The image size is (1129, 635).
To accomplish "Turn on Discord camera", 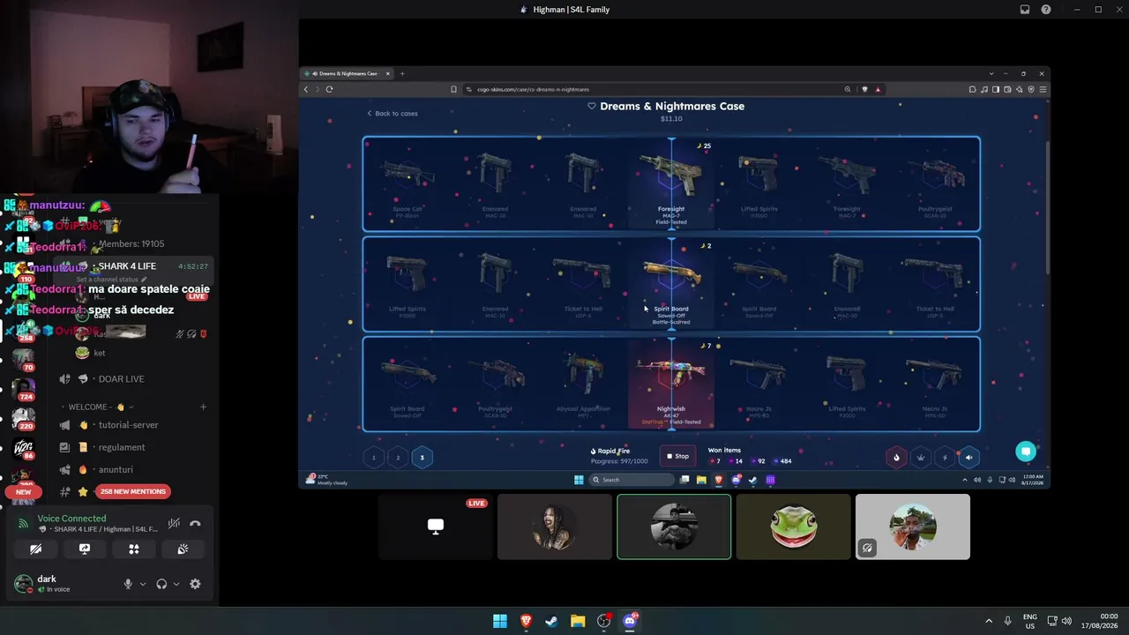I will 35,549.
